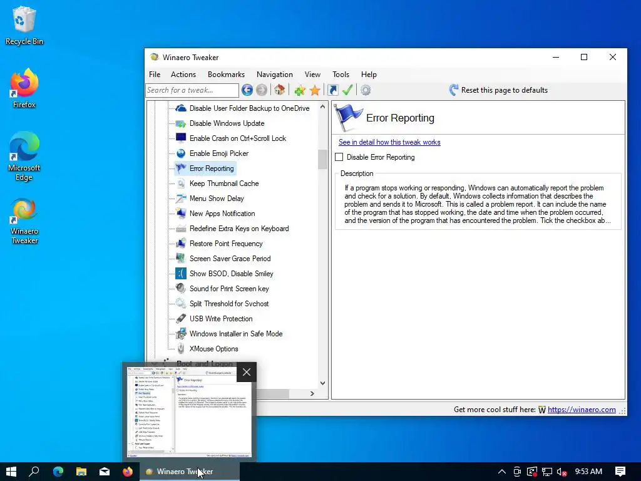The width and height of the screenshot is (641, 481).
Task: Select Disable User Folder Backup to OneDrive
Action: [x=249, y=108]
